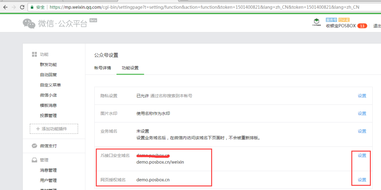Click the 服务号 badge

coord(331,20)
